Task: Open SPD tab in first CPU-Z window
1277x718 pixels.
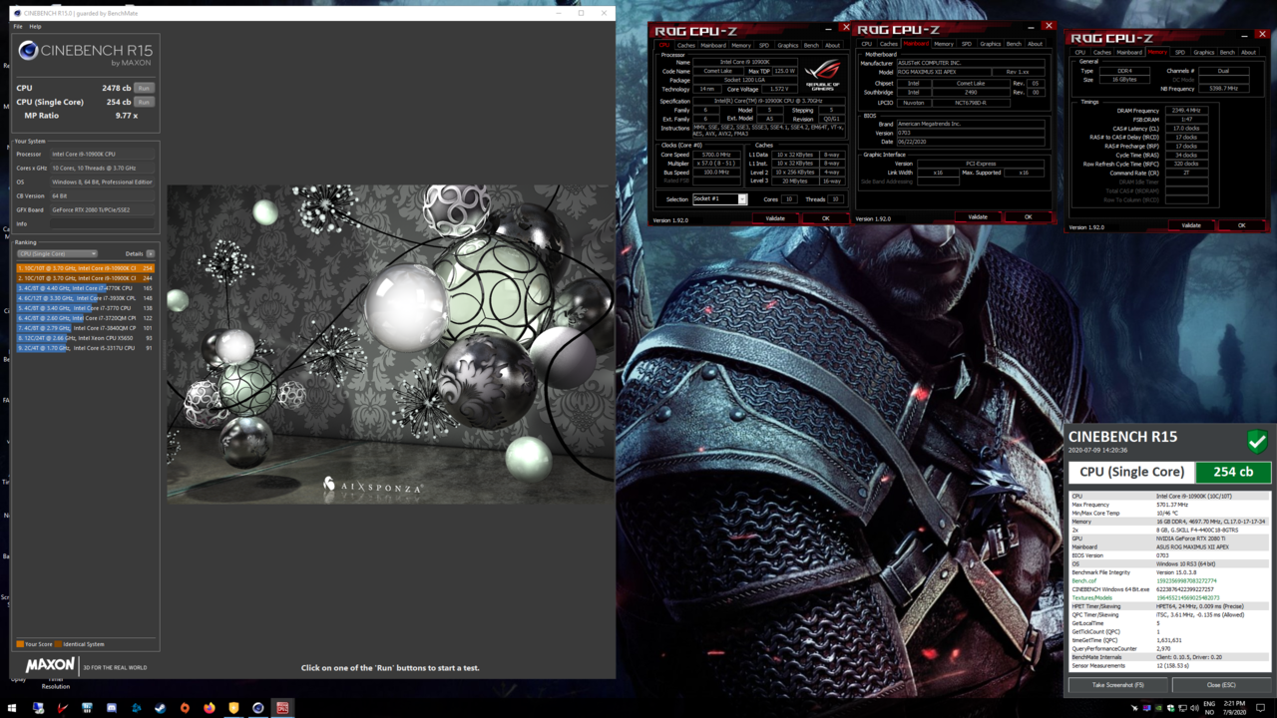Action: (x=764, y=45)
